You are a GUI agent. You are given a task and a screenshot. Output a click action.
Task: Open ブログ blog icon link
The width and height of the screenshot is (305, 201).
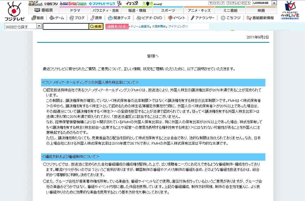click(x=77, y=18)
